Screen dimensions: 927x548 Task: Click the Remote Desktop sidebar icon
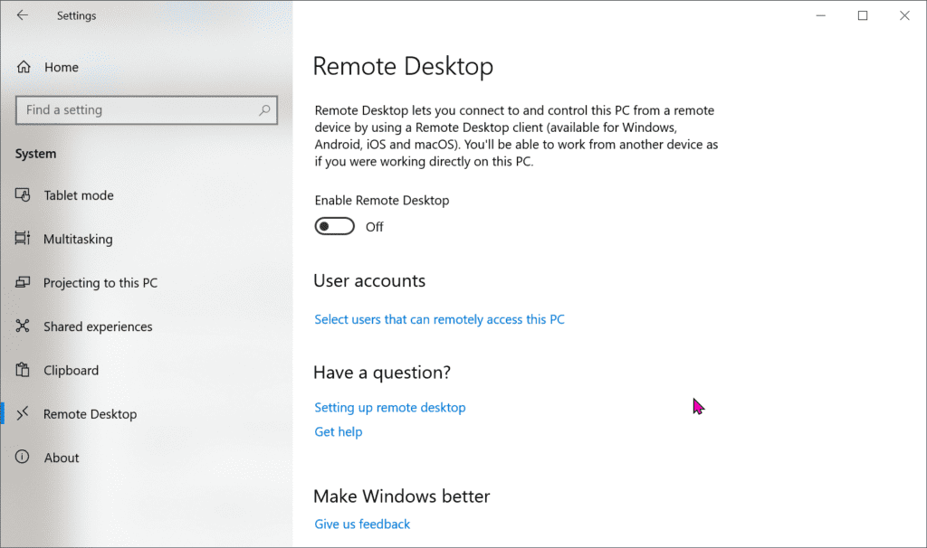tap(22, 413)
